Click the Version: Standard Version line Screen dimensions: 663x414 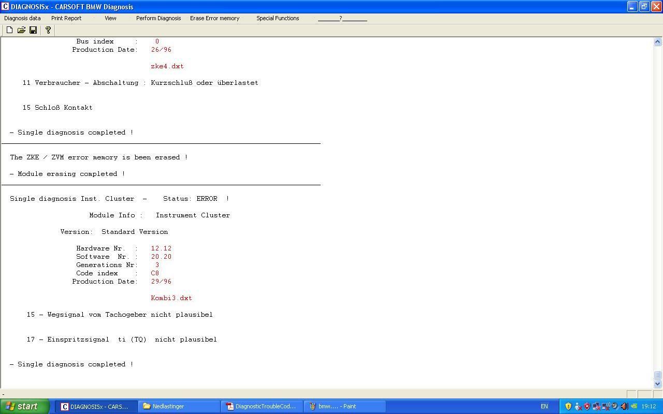click(x=114, y=232)
